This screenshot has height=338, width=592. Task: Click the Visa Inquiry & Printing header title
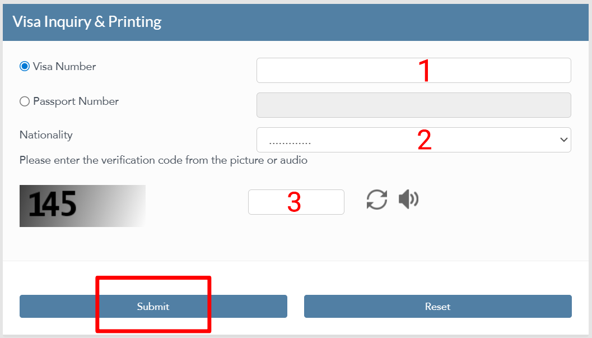point(87,22)
